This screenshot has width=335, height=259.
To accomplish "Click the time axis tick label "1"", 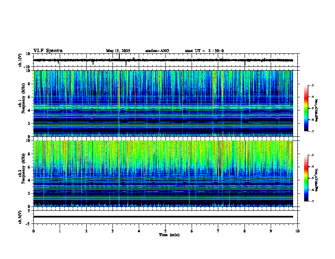I will pyautogui.click(x=60, y=231).
